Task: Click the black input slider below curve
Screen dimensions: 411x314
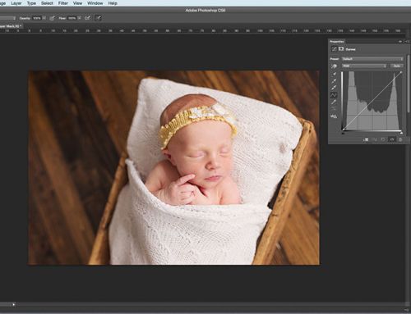Action: tap(343, 133)
